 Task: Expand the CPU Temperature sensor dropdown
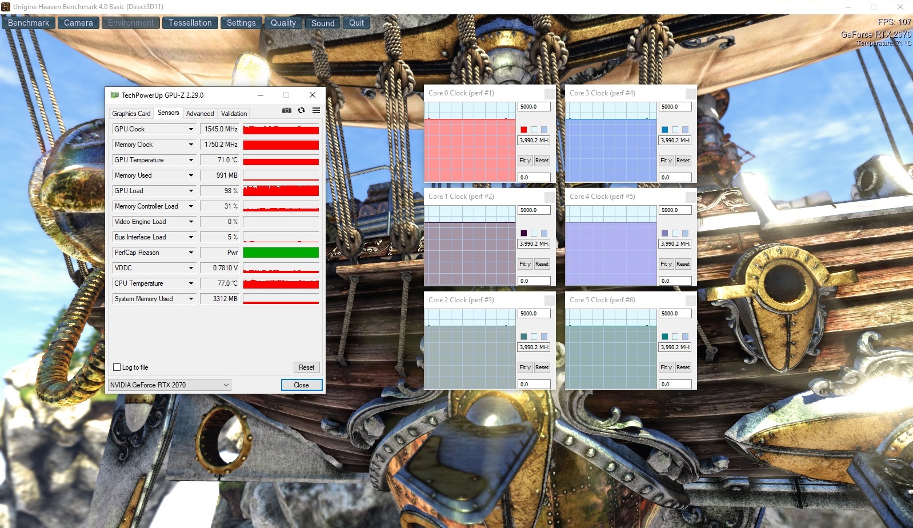pyautogui.click(x=191, y=283)
